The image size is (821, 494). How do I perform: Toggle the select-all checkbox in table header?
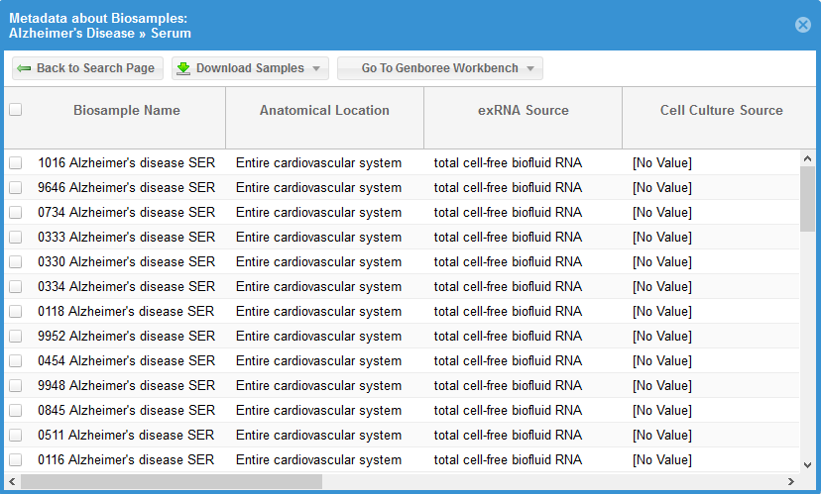(x=16, y=110)
